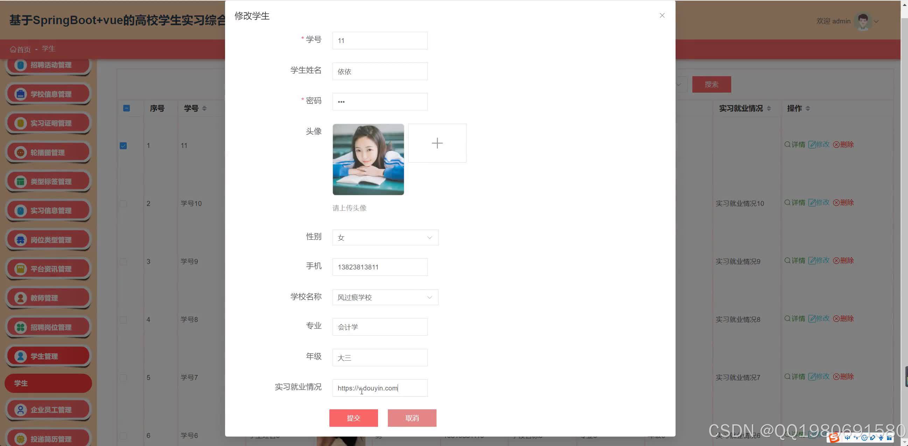Viewport: 908px width, 446px height.
Task: Click the 手机 input field
Action: tap(380, 267)
